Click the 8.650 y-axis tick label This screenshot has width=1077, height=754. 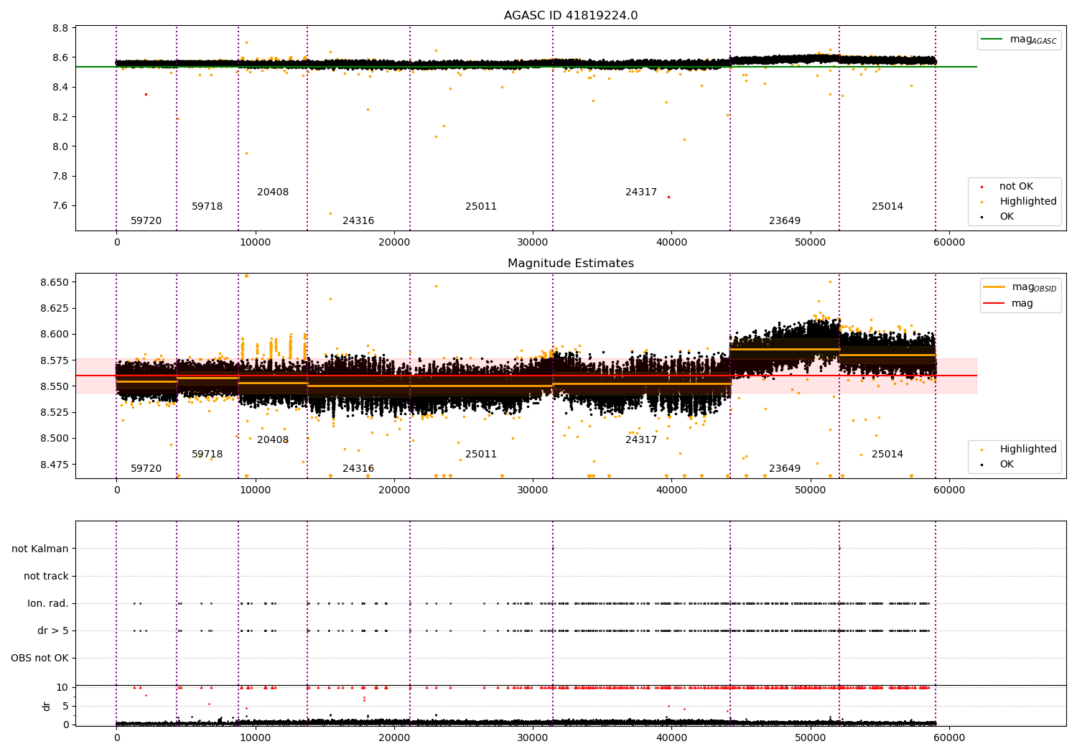pos(55,282)
